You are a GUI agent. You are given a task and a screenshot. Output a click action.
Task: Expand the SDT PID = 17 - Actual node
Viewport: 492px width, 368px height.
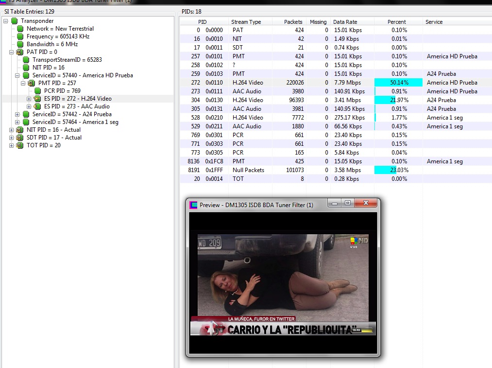point(11,138)
